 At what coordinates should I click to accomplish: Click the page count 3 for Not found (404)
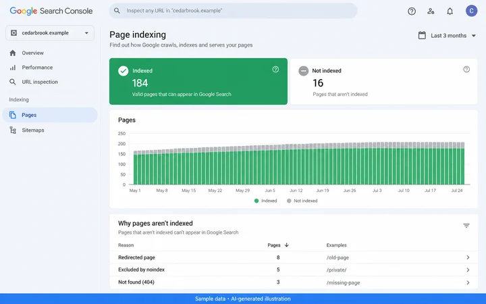[278, 282]
